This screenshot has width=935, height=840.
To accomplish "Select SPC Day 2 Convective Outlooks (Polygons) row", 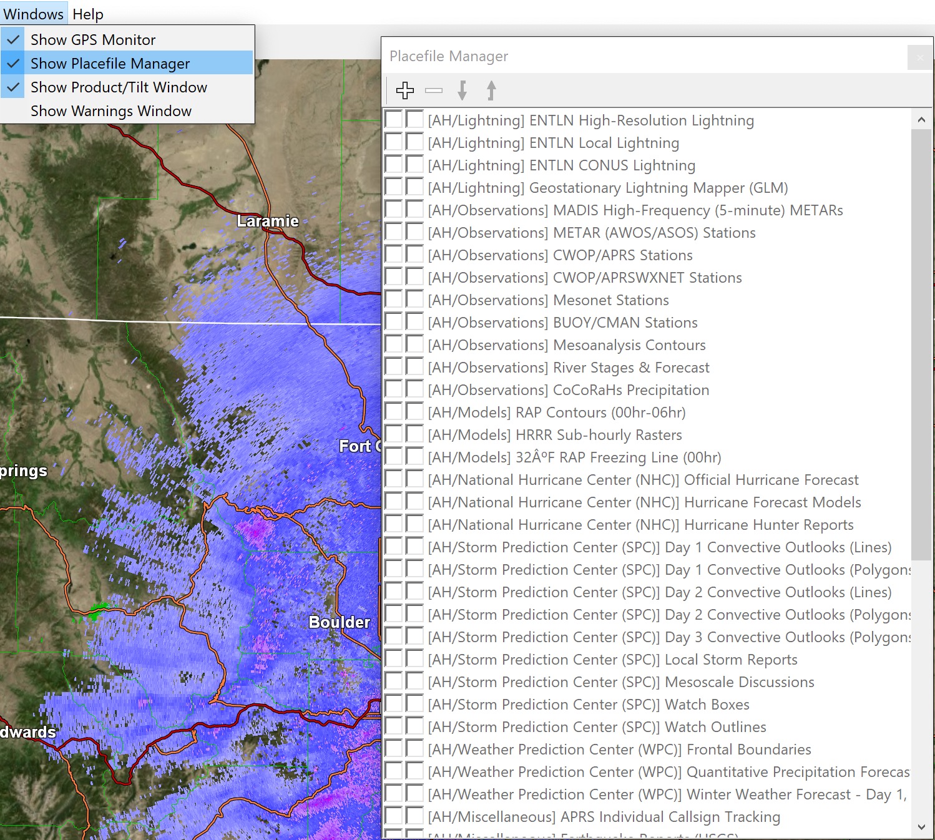I will point(647,615).
